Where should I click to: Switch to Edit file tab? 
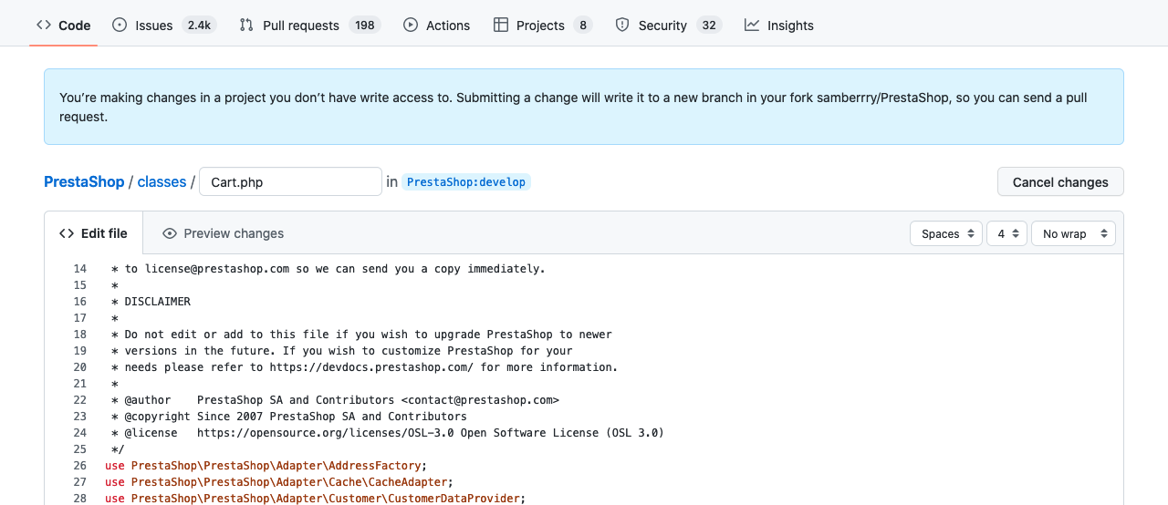tap(93, 233)
